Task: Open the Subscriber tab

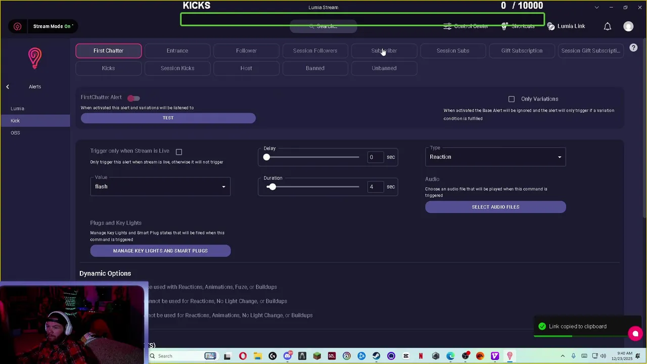Action: [x=384, y=51]
